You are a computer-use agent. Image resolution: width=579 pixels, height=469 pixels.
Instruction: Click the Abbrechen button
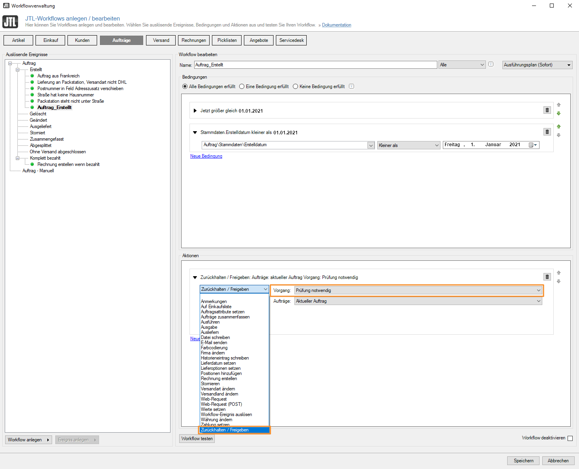(x=558, y=461)
